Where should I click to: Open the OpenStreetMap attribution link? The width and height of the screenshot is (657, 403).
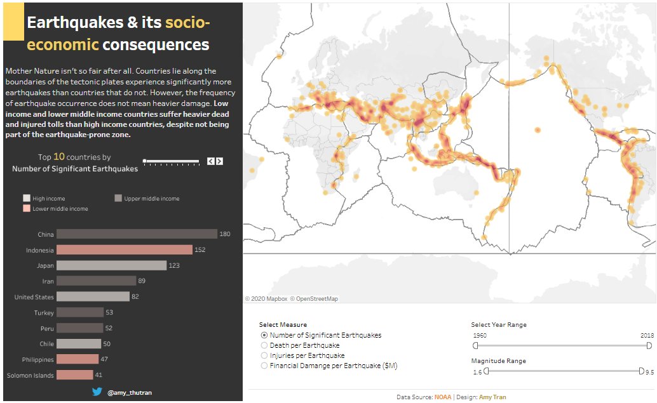pos(314,299)
